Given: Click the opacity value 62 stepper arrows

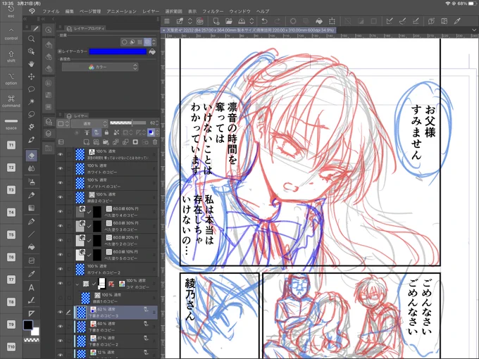Looking at the screenshot, I should [157, 123].
